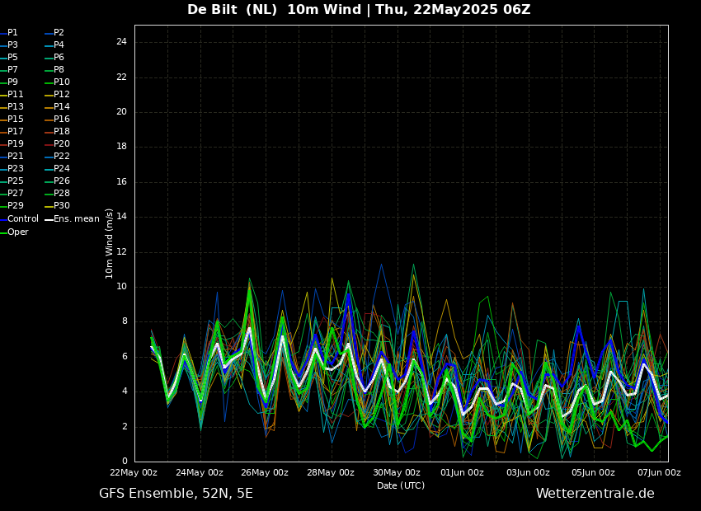Click the 24 value on y-axis
This screenshot has width=701, height=511.
pyautogui.click(x=120, y=42)
